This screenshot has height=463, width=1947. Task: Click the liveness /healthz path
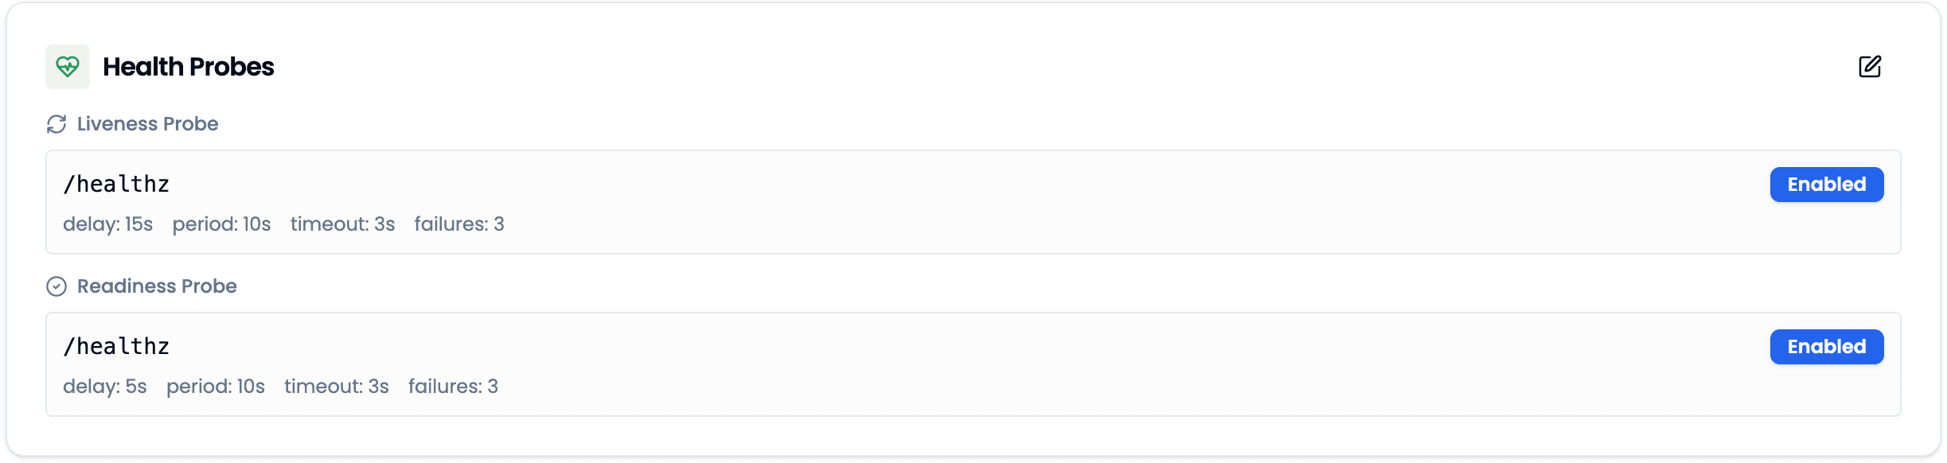pos(116,185)
